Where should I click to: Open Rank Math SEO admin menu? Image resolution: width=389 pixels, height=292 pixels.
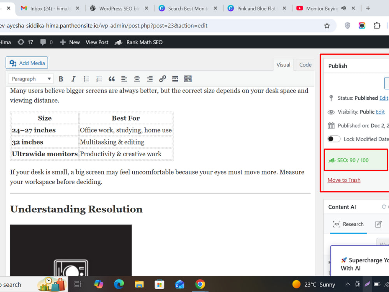point(139,42)
